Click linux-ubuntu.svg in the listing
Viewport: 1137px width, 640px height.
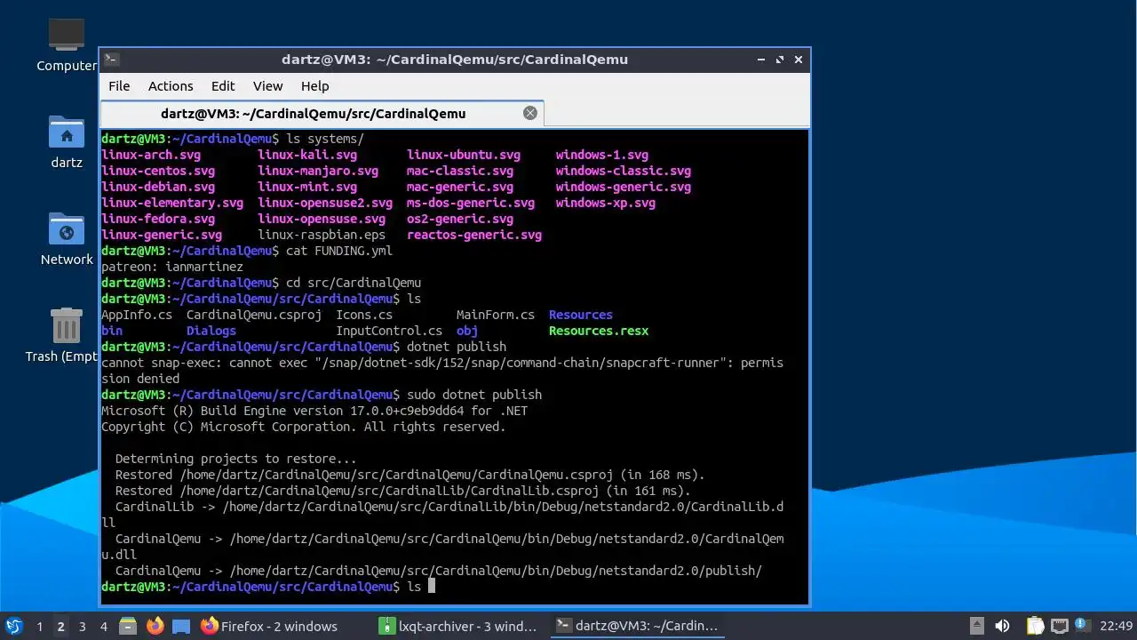[x=464, y=155]
